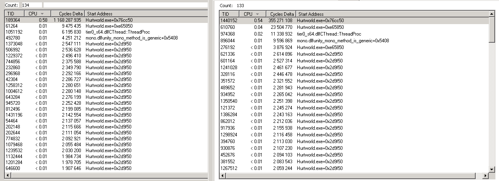
Task: Select thread 896044 mono.dll row
Action: 354,40
